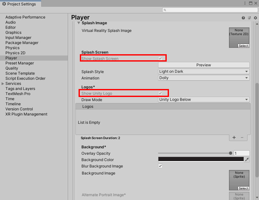This screenshot has width=259, height=200.
Task: Click the Preview button
Action: pyautogui.click(x=204, y=65)
